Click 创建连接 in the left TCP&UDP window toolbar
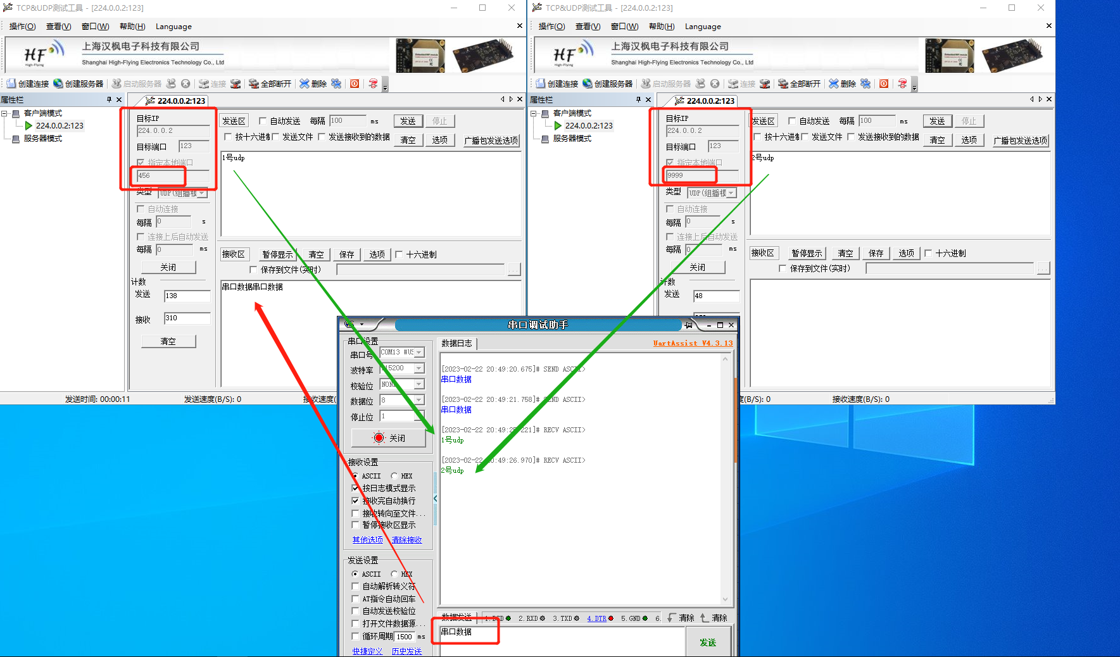Screen dimensions: 1120x657 (x=27, y=84)
